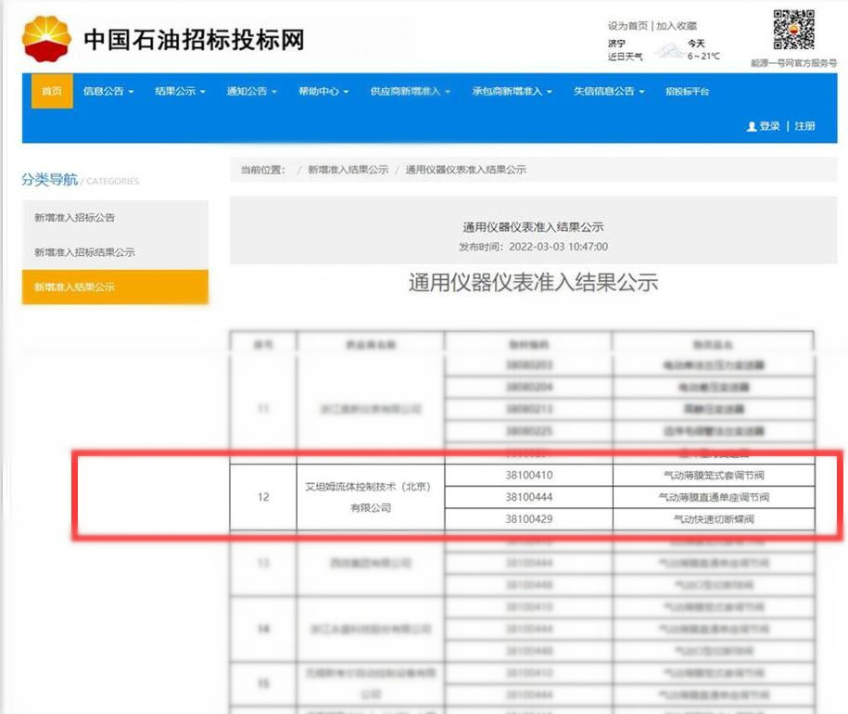Open the 失信信息公告 dropdown
Image resolution: width=848 pixels, height=714 pixels.
click(x=608, y=91)
